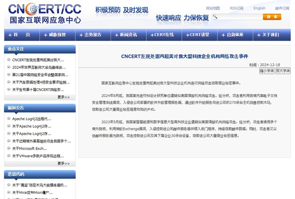This screenshot has width=295, height=199.
Task: Click the CNCERT/CC logo
Action: click(44, 14)
